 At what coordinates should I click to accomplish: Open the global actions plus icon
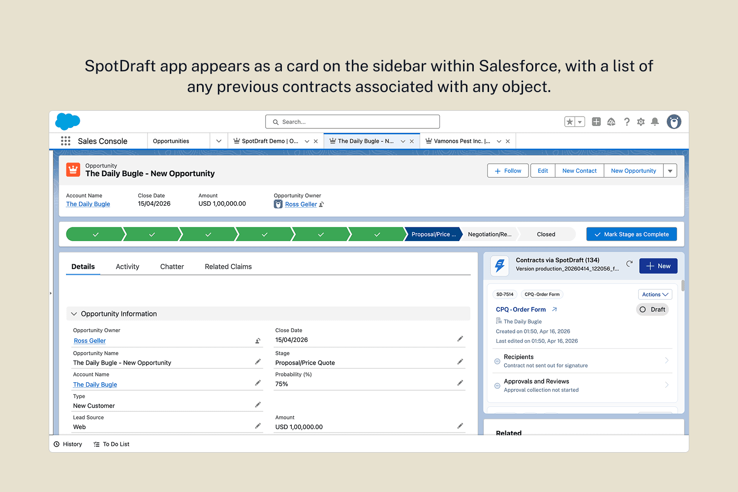[x=596, y=122]
